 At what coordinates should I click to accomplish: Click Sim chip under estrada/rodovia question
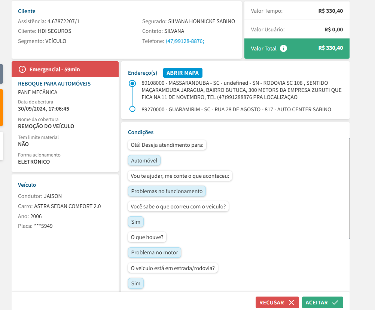[135, 283]
